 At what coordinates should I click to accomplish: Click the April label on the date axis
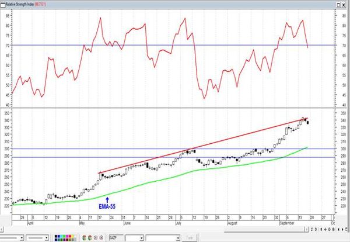[x=30, y=223]
